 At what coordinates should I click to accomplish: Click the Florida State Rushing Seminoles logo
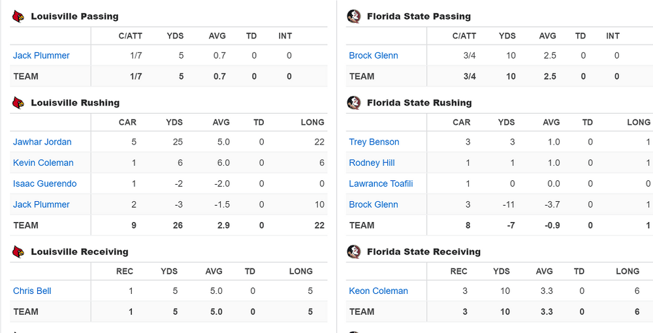point(354,103)
